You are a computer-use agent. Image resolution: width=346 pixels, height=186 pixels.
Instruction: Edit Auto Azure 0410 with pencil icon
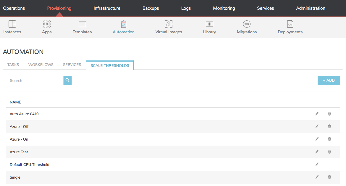(317, 114)
